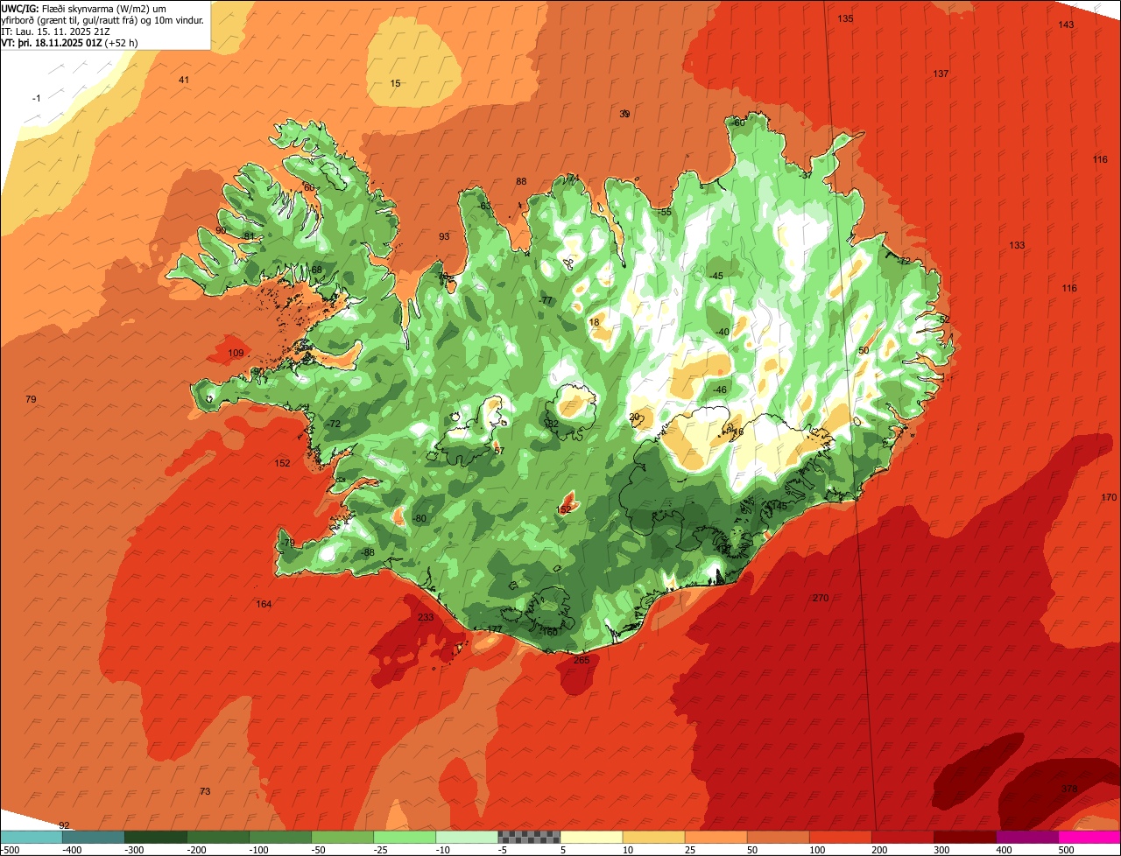The width and height of the screenshot is (1121, 856).
Task: Select legend swatch between 50 and 100
Action: 778,837
